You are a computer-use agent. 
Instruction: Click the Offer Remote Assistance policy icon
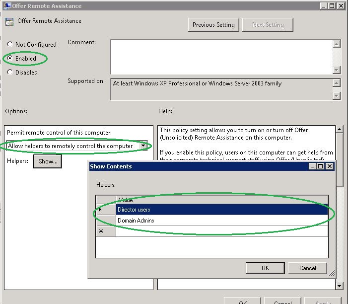tap(9, 22)
